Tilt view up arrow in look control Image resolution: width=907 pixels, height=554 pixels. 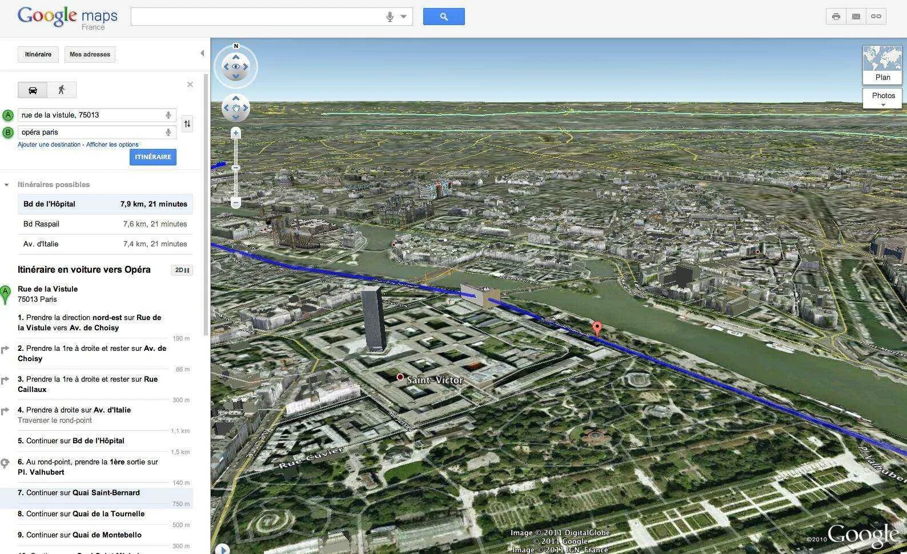236,57
